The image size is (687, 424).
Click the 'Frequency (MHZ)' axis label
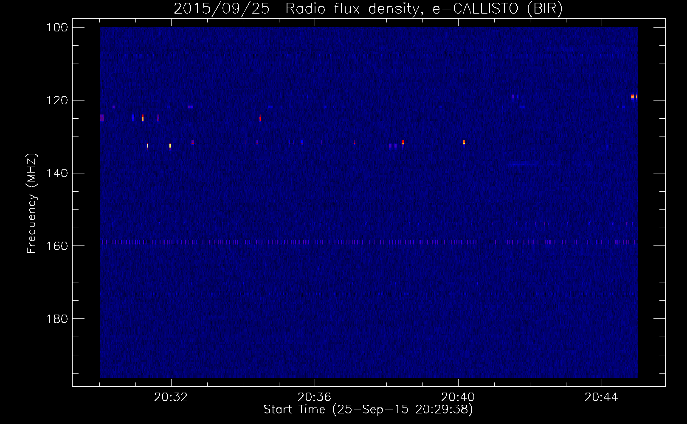(32, 204)
